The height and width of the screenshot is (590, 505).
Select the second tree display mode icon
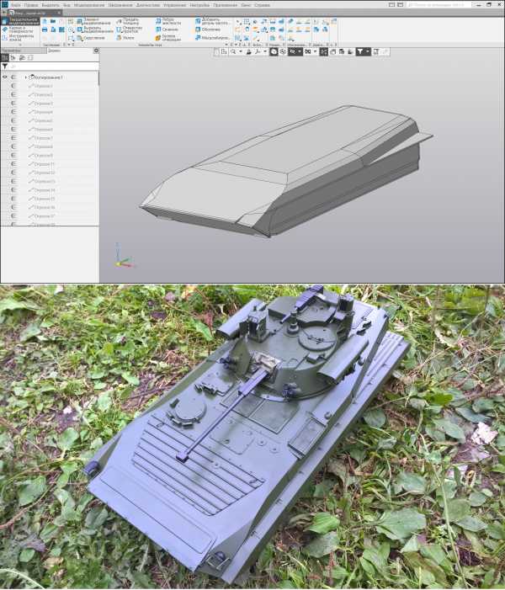[x=13, y=58]
